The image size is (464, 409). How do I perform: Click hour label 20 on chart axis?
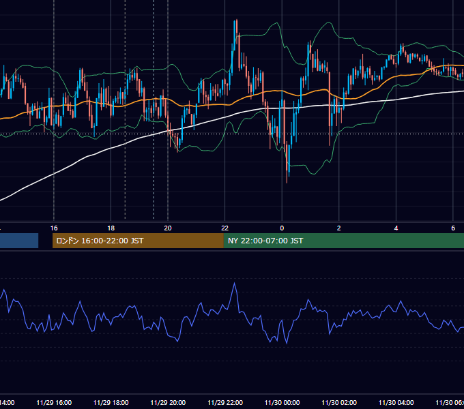168,228
